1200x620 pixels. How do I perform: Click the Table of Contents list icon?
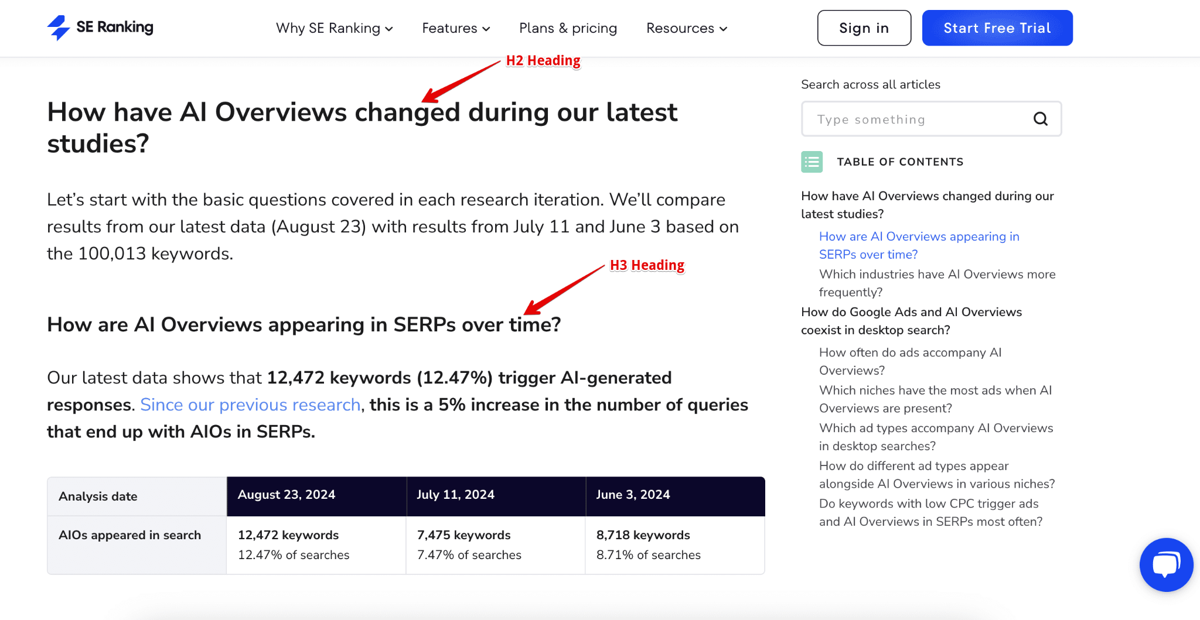pos(812,162)
